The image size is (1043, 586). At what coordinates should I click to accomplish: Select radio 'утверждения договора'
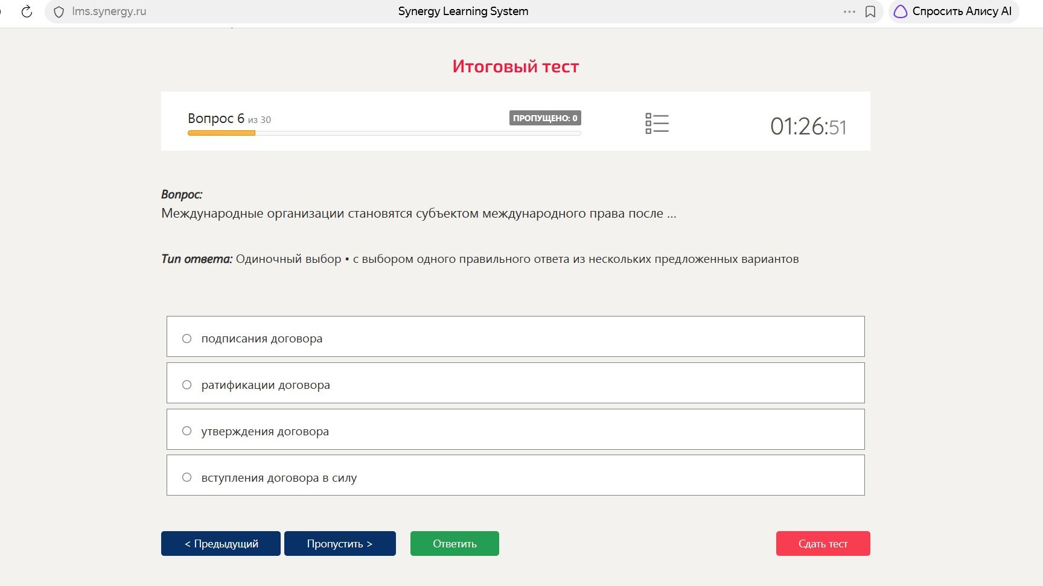coord(187,431)
